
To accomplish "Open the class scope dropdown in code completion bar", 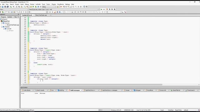I will pyautogui.click(x=14, y=9).
